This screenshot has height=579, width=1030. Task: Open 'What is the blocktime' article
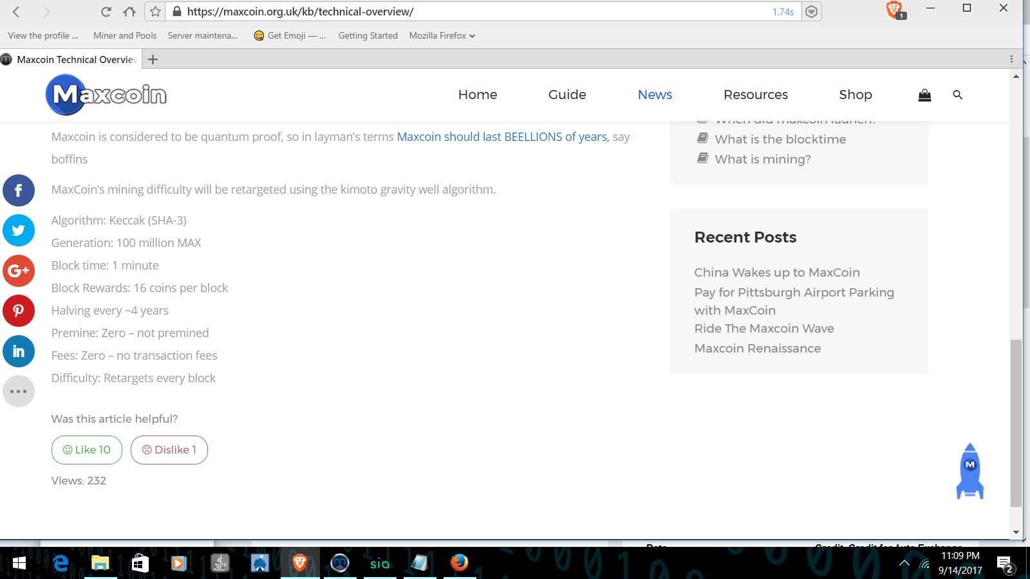pos(780,139)
